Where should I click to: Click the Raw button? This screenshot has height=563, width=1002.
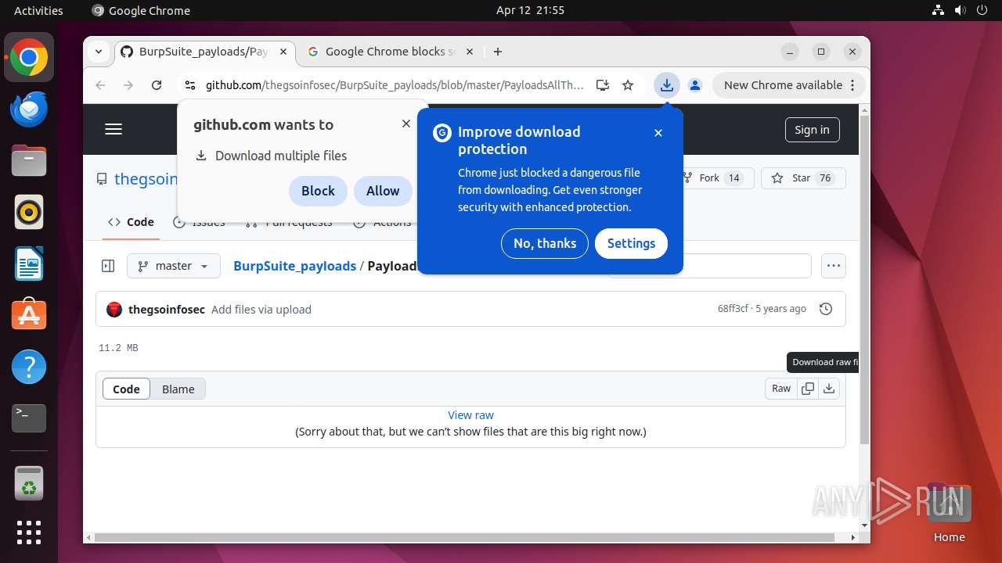click(781, 389)
